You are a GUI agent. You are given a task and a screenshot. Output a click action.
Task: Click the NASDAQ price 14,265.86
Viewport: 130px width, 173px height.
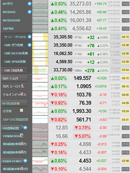pos(80,12)
